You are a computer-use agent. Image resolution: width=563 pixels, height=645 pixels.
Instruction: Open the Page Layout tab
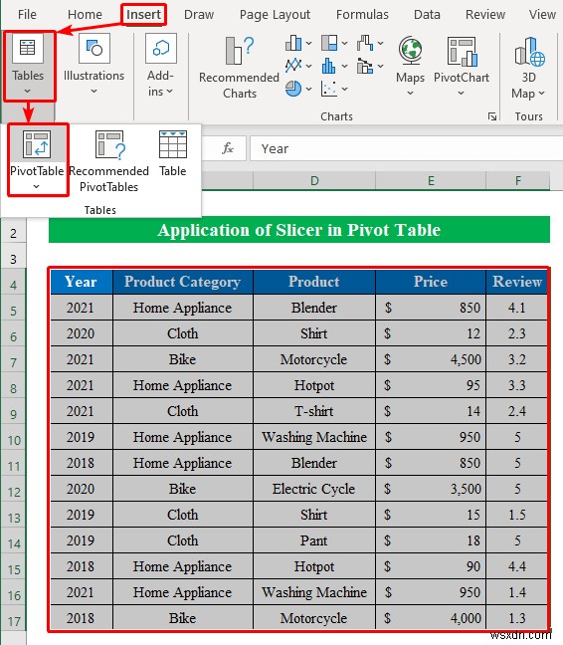275,14
